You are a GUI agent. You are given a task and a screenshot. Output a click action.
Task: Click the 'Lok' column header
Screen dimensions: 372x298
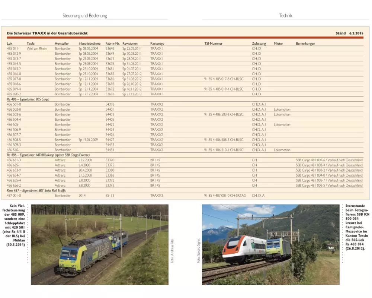pos(9,44)
